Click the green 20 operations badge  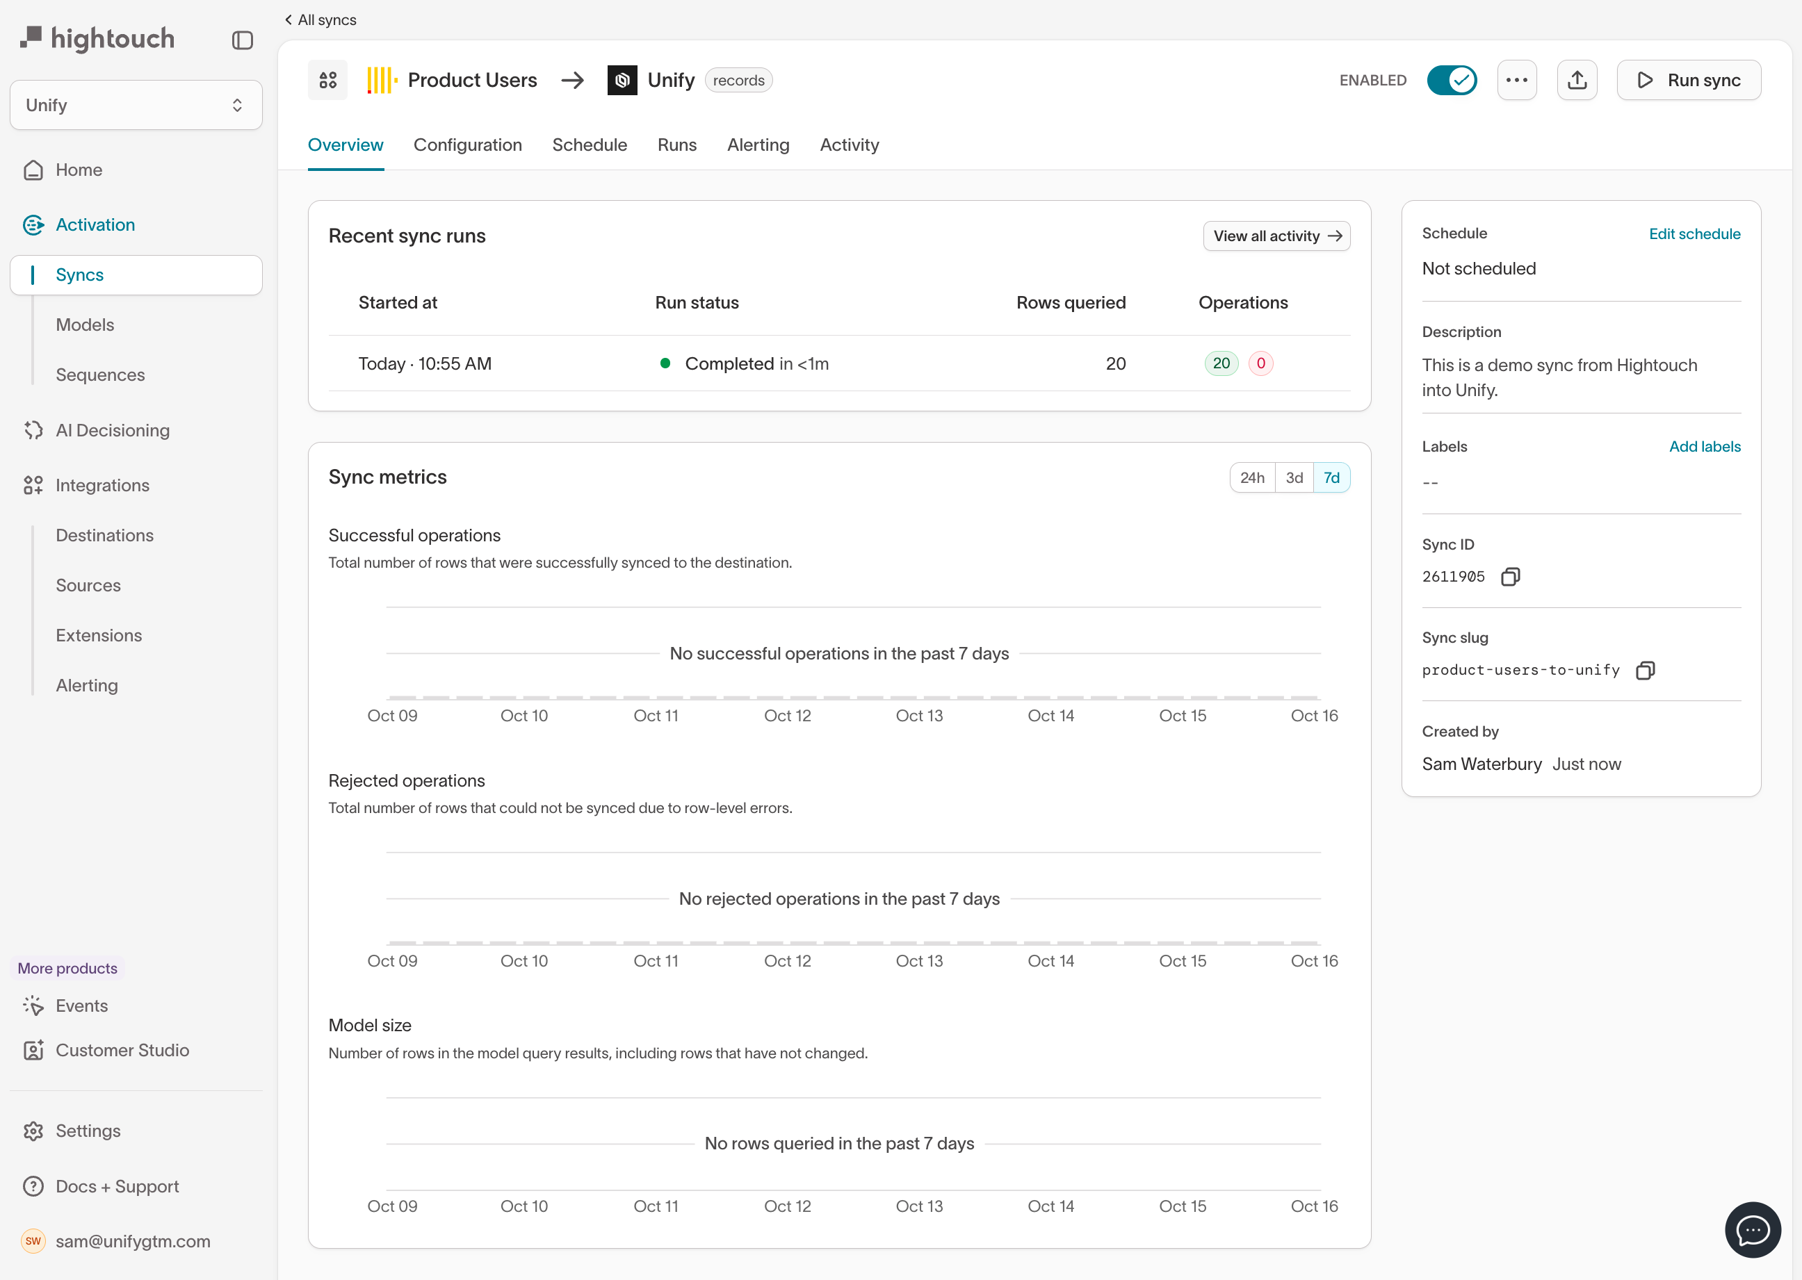pos(1221,363)
